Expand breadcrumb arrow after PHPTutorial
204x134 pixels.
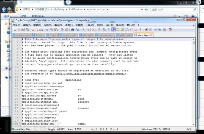pos(85,9)
